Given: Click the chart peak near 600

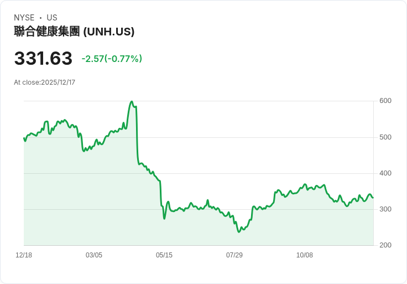Looking at the screenshot, I should click(132, 102).
